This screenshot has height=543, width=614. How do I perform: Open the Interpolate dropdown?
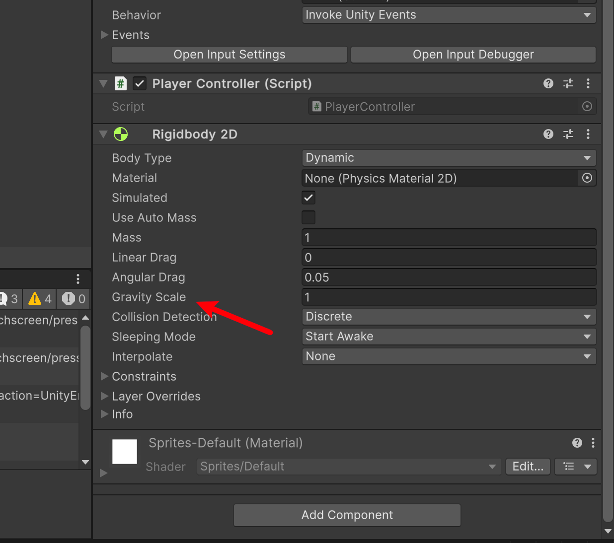click(449, 356)
